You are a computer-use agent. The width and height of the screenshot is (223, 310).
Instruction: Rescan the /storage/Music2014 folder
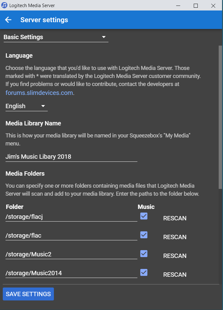[x=175, y=275]
